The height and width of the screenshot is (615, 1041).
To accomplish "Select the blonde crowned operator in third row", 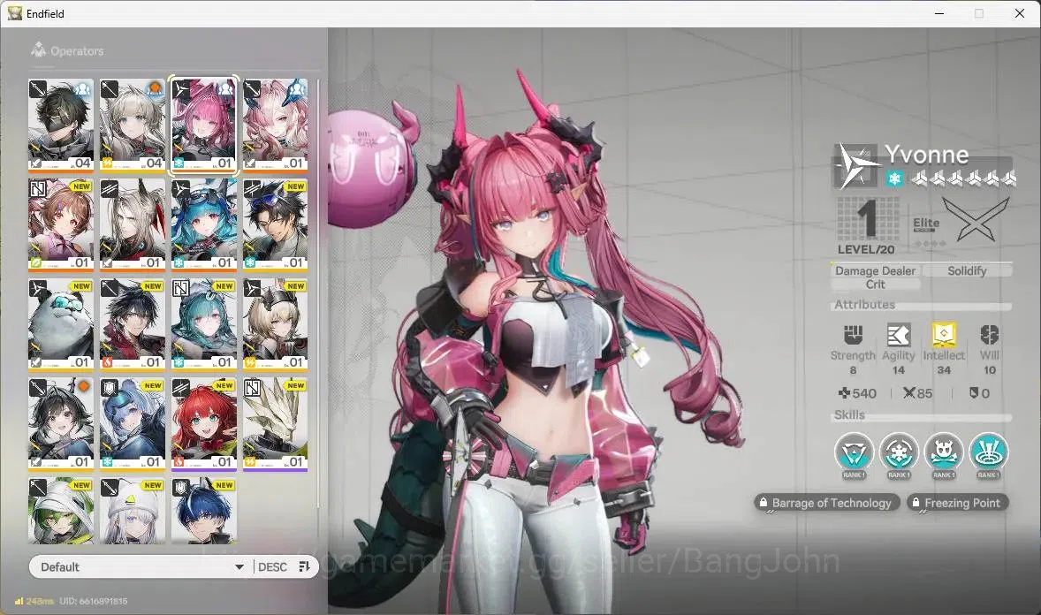I will click(276, 324).
